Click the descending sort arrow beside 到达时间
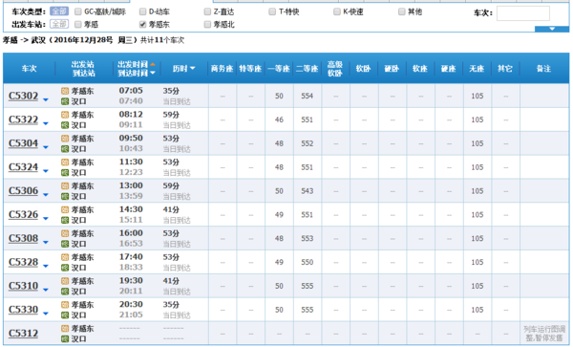Image resolution: width=573 pixels, height=347 pixels. 153,74
